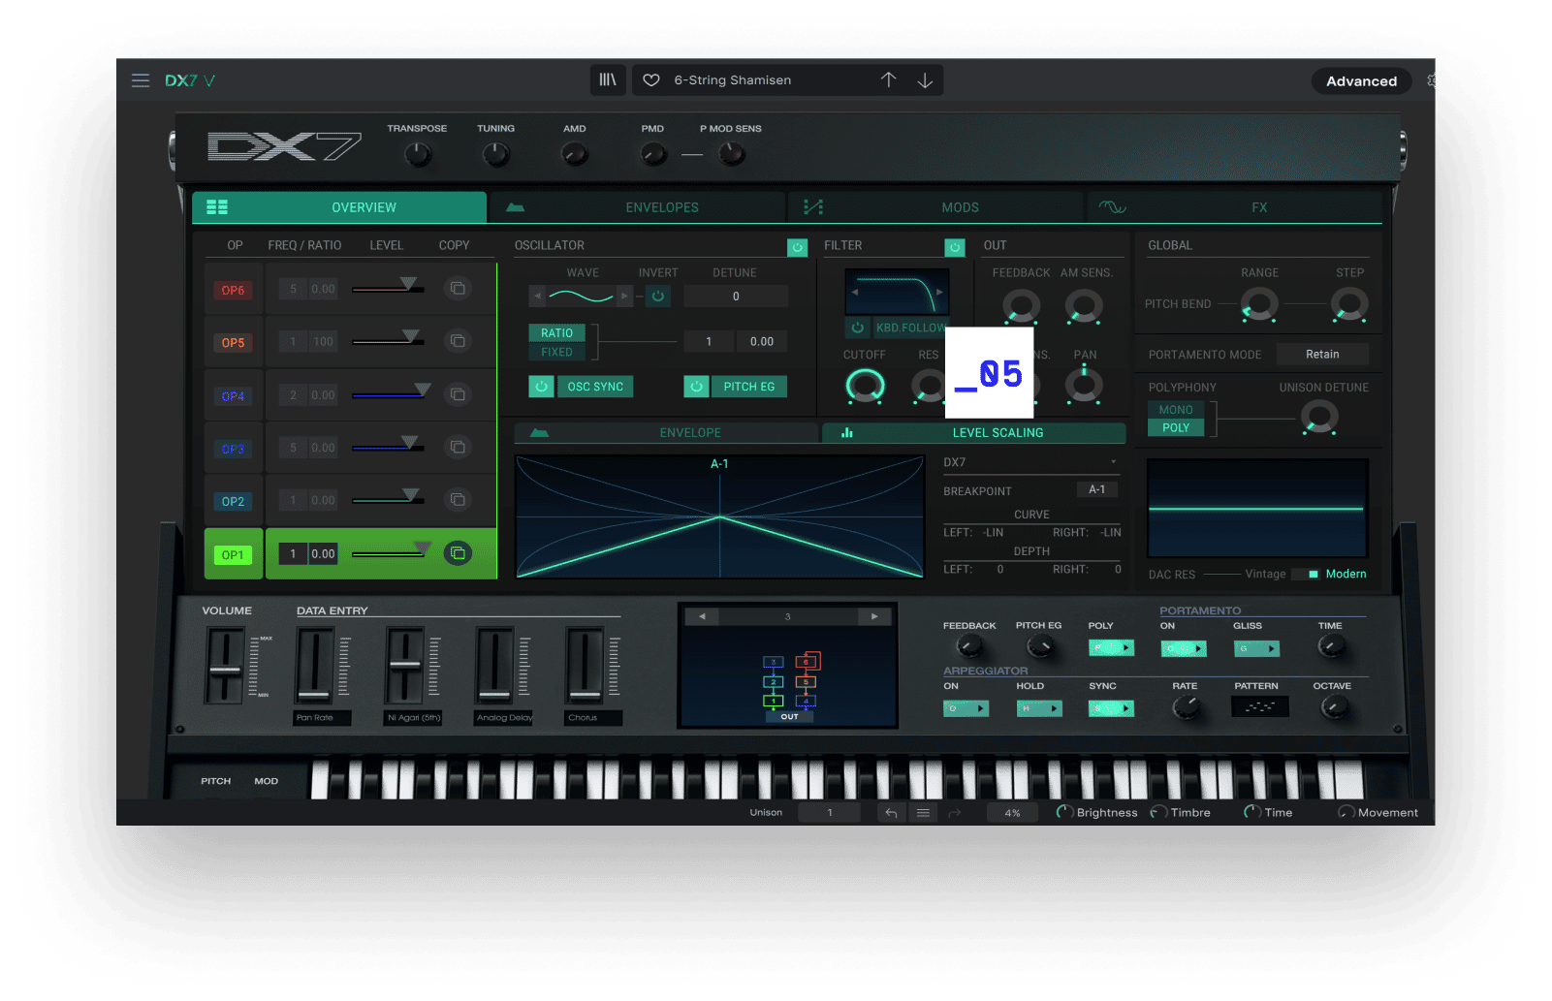Toggle the Filter power button

pos(955,247)
